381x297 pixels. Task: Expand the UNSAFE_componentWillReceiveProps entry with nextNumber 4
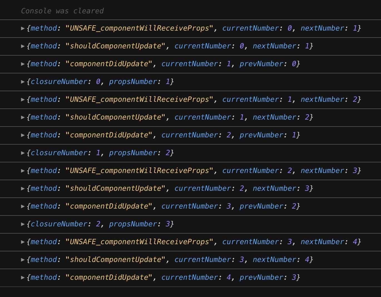click(x=23, y=242)
